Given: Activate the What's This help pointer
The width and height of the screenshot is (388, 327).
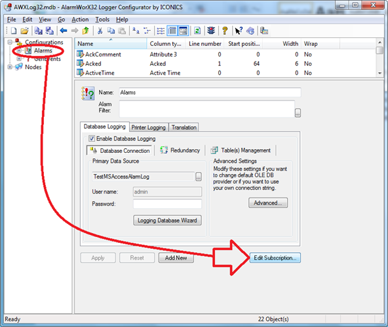Looking at the screenshot, I should (x=239, y=31).
